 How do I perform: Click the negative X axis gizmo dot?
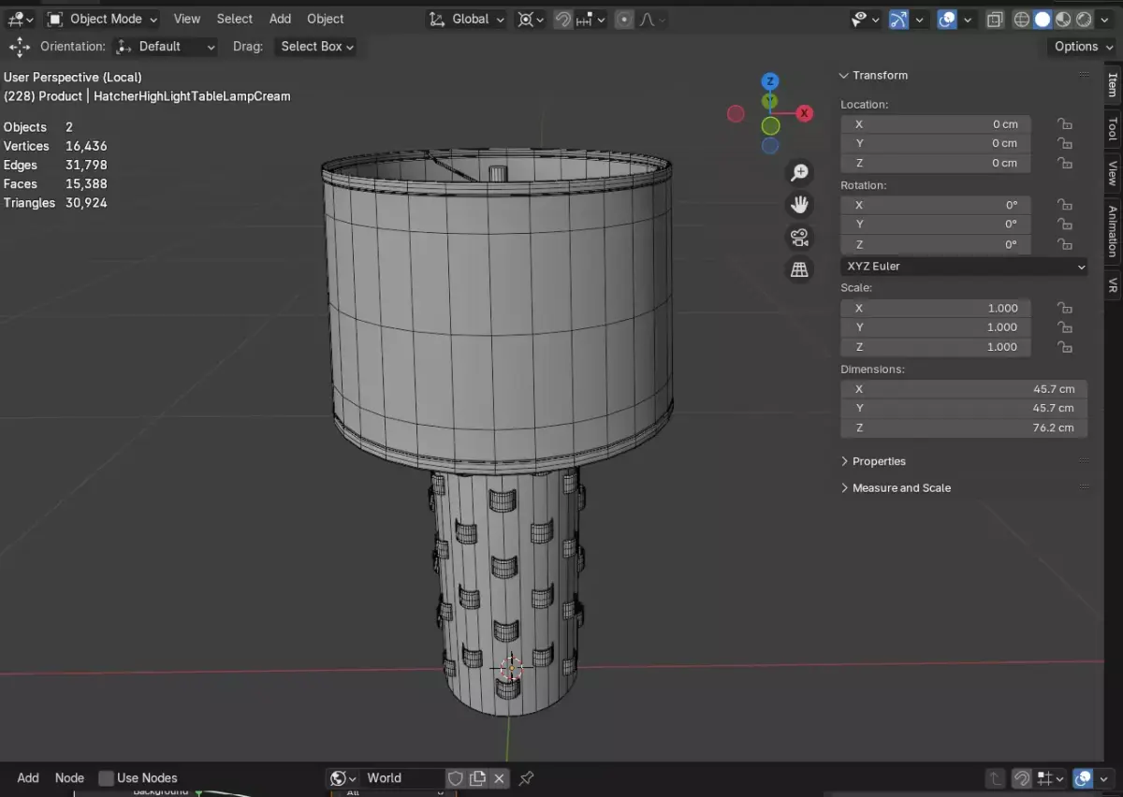[736, 113]
